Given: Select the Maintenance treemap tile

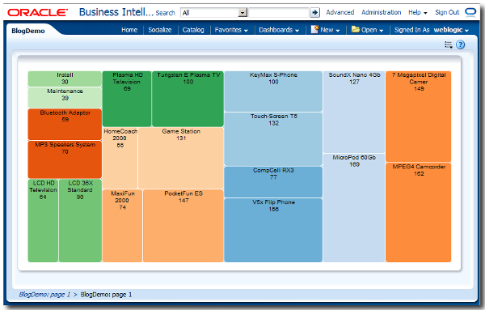Looking at the screenshot, I should point(65,98).
